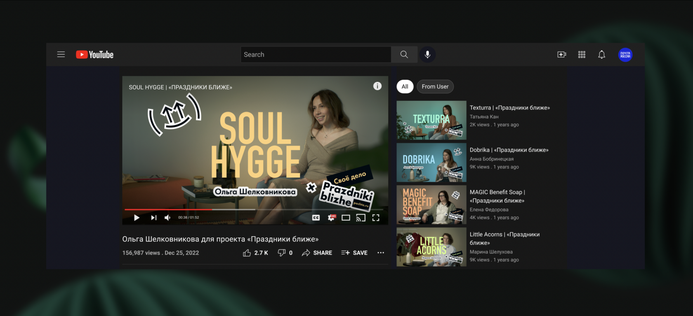The height and width of the screenshot is (316, 693).
Task: Click the player overlay title "SOUL HYGGE | «ПРАЗДНИКИ БЛИЖЕ»"
Action: click(181, 87)
